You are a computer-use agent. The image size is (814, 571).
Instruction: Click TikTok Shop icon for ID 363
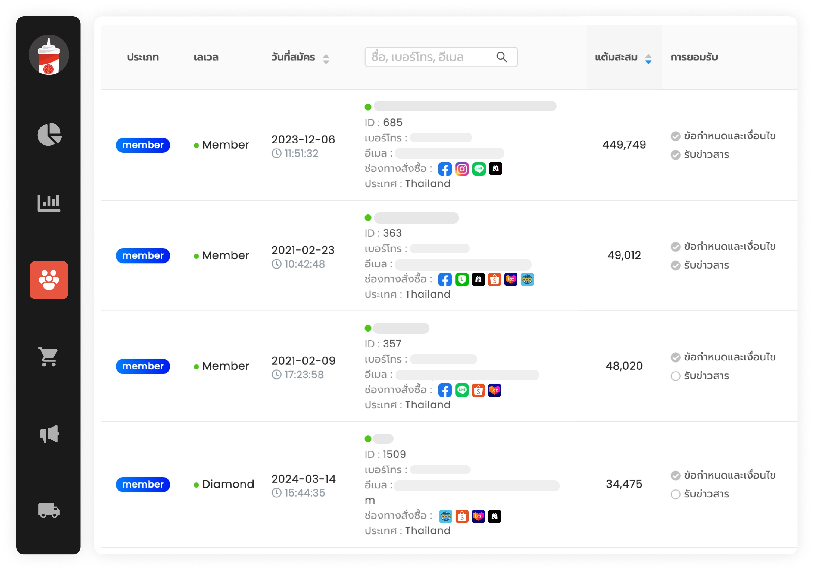pyautogui.click(x=478, y=279)
